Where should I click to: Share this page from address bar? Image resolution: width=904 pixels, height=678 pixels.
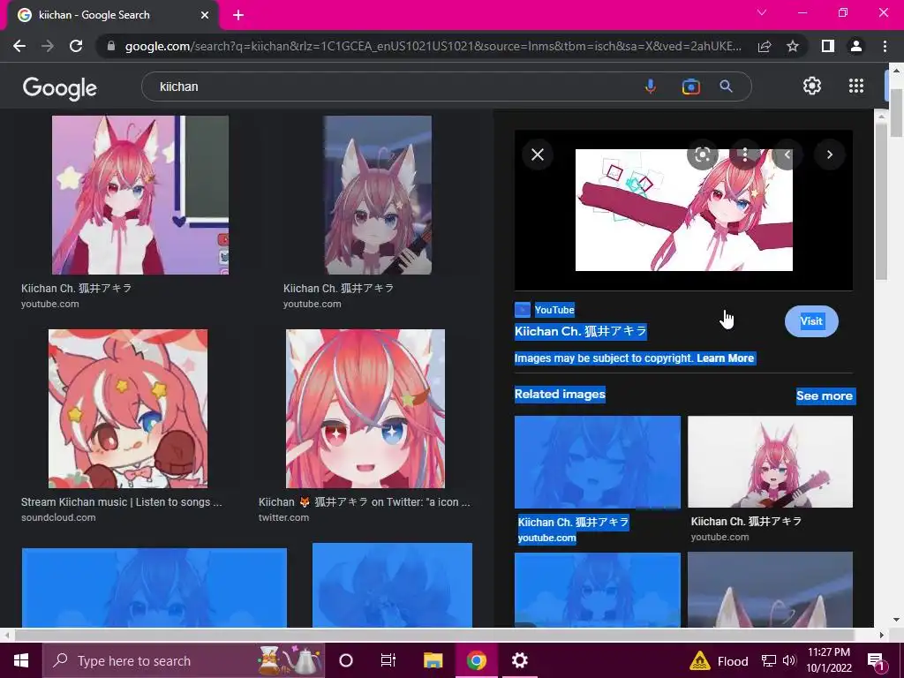(765, 46)
